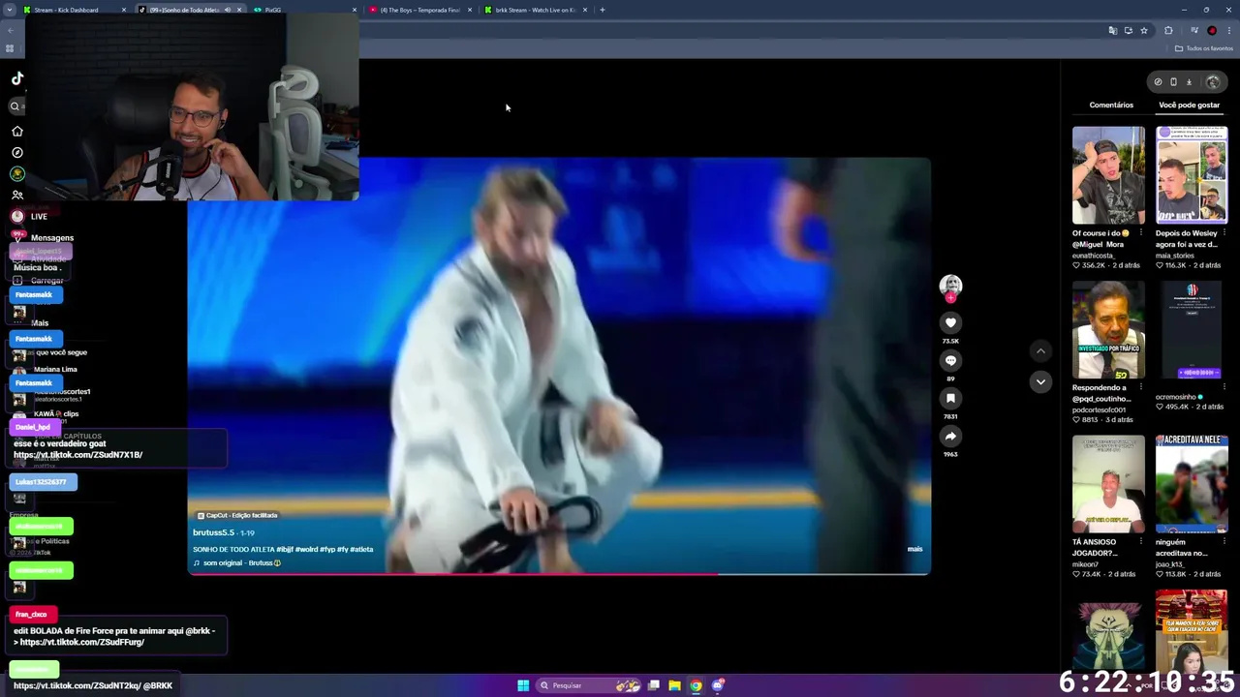Viewport: 1240px width, 697px height.
Task: Click the download icon in the top pill
Action: (1190, 82)
